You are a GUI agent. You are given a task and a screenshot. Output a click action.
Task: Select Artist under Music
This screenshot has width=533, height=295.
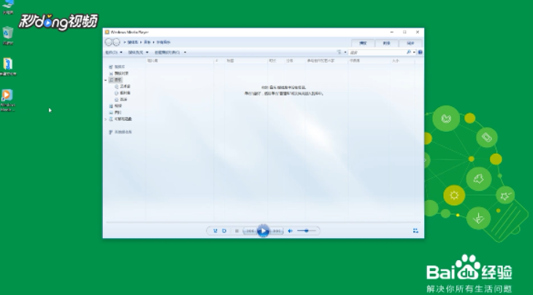(x=123, y=87)
